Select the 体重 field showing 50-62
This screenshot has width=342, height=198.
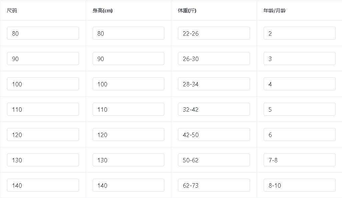[214, 160]
